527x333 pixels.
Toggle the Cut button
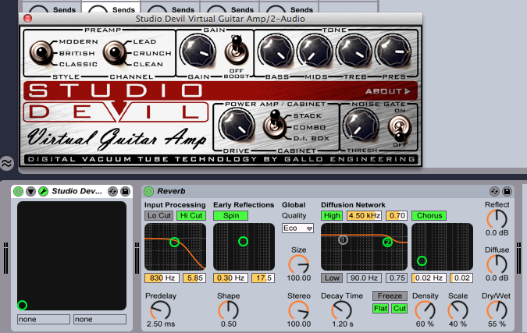[399, 308]
